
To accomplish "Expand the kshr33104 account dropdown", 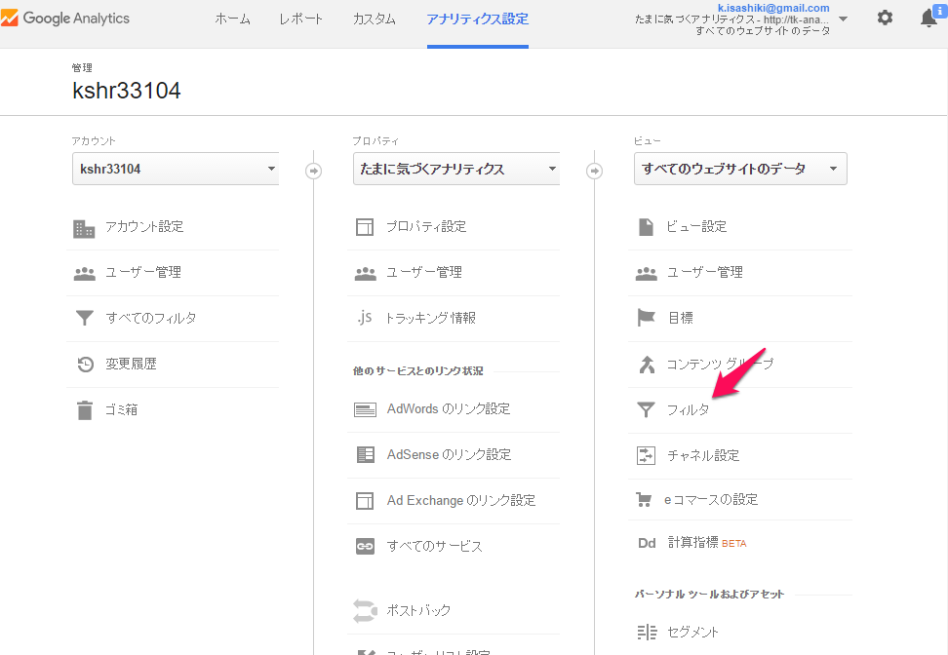I will pos(176,169).
